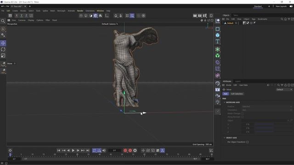Add a new document tab plus button

pyautogui.click(x=29, y=6)
